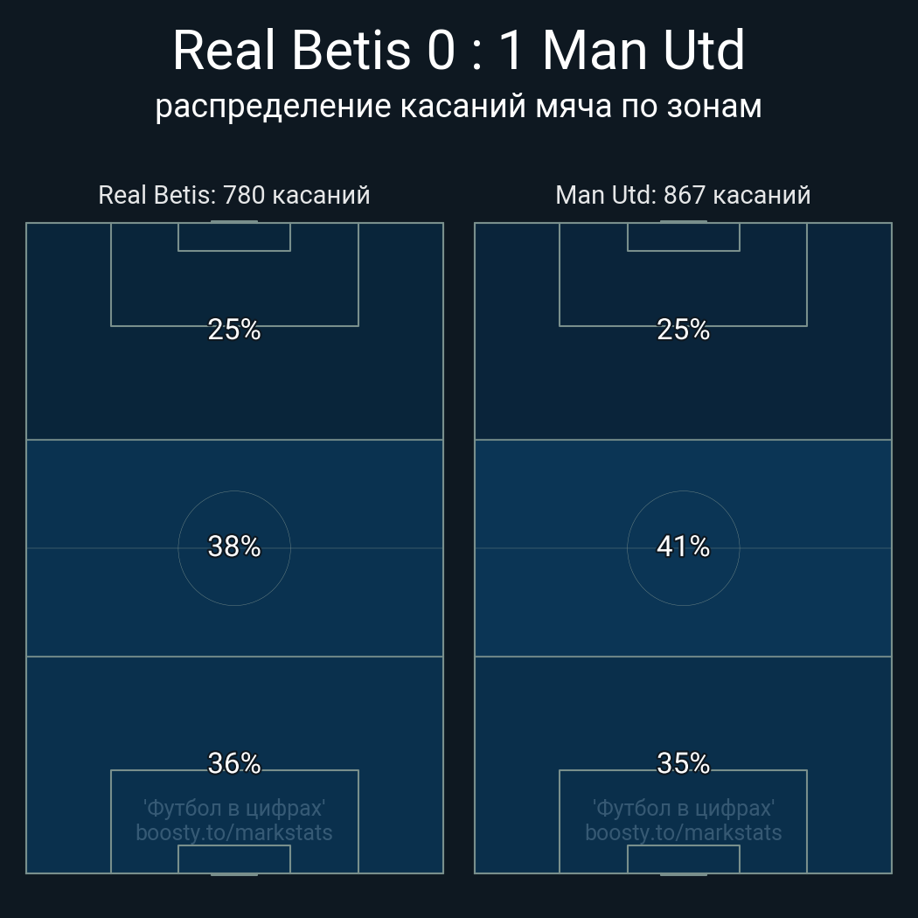This screenshot has width=918, height=918.
Task: Click the 35% label on Man Utd pitch
Action: point(683,763)
